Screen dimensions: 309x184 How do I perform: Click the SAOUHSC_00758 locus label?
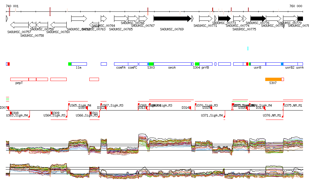tap(32, 36)
